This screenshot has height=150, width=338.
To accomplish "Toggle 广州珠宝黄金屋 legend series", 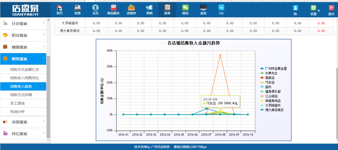I will click(x=273, y=68).
